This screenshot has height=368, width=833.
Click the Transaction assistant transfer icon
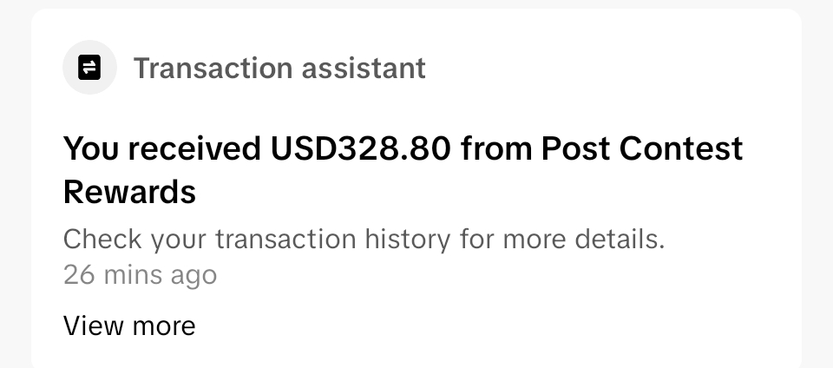pyautogui.click(x=89, y=67)
